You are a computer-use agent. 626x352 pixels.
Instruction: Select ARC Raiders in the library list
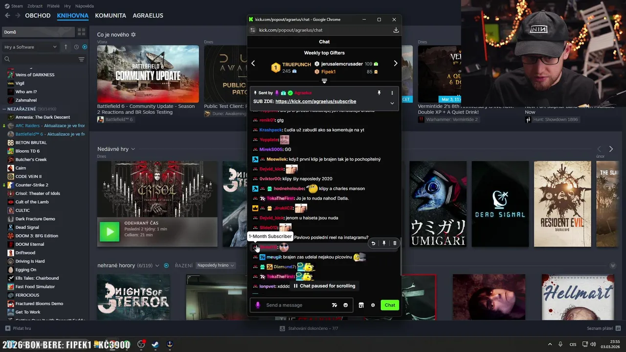[46, 126]
